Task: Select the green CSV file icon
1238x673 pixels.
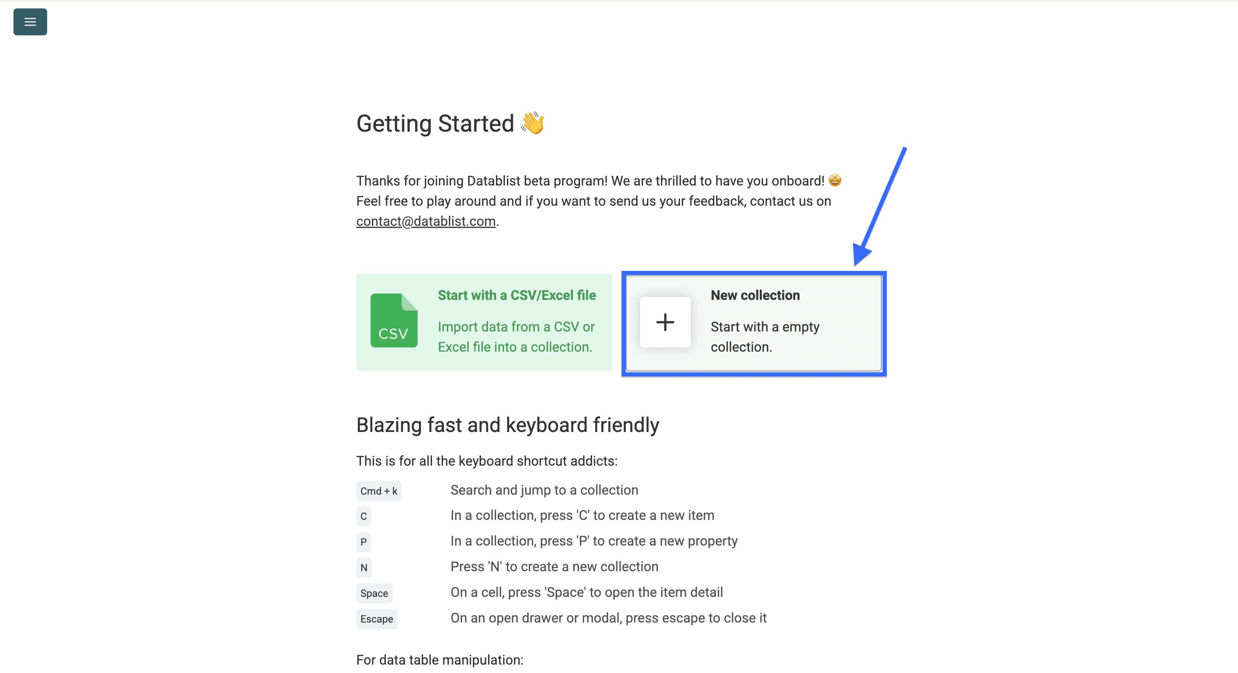Action: pos(394,321)
